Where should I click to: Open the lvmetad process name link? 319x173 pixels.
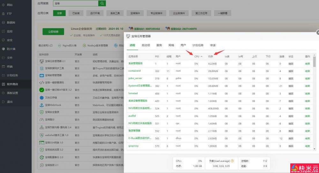[133, 93]
